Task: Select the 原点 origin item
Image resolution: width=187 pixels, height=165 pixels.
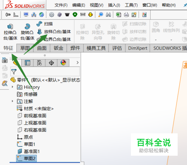Action: click(25, 137)
